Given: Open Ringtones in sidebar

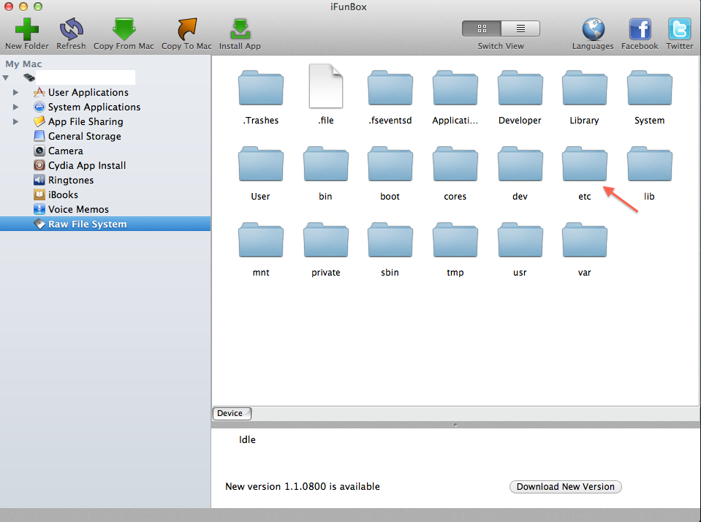Looking at the screenshot, I should [71, 181].
